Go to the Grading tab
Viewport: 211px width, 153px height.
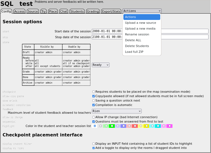[93, 11]
